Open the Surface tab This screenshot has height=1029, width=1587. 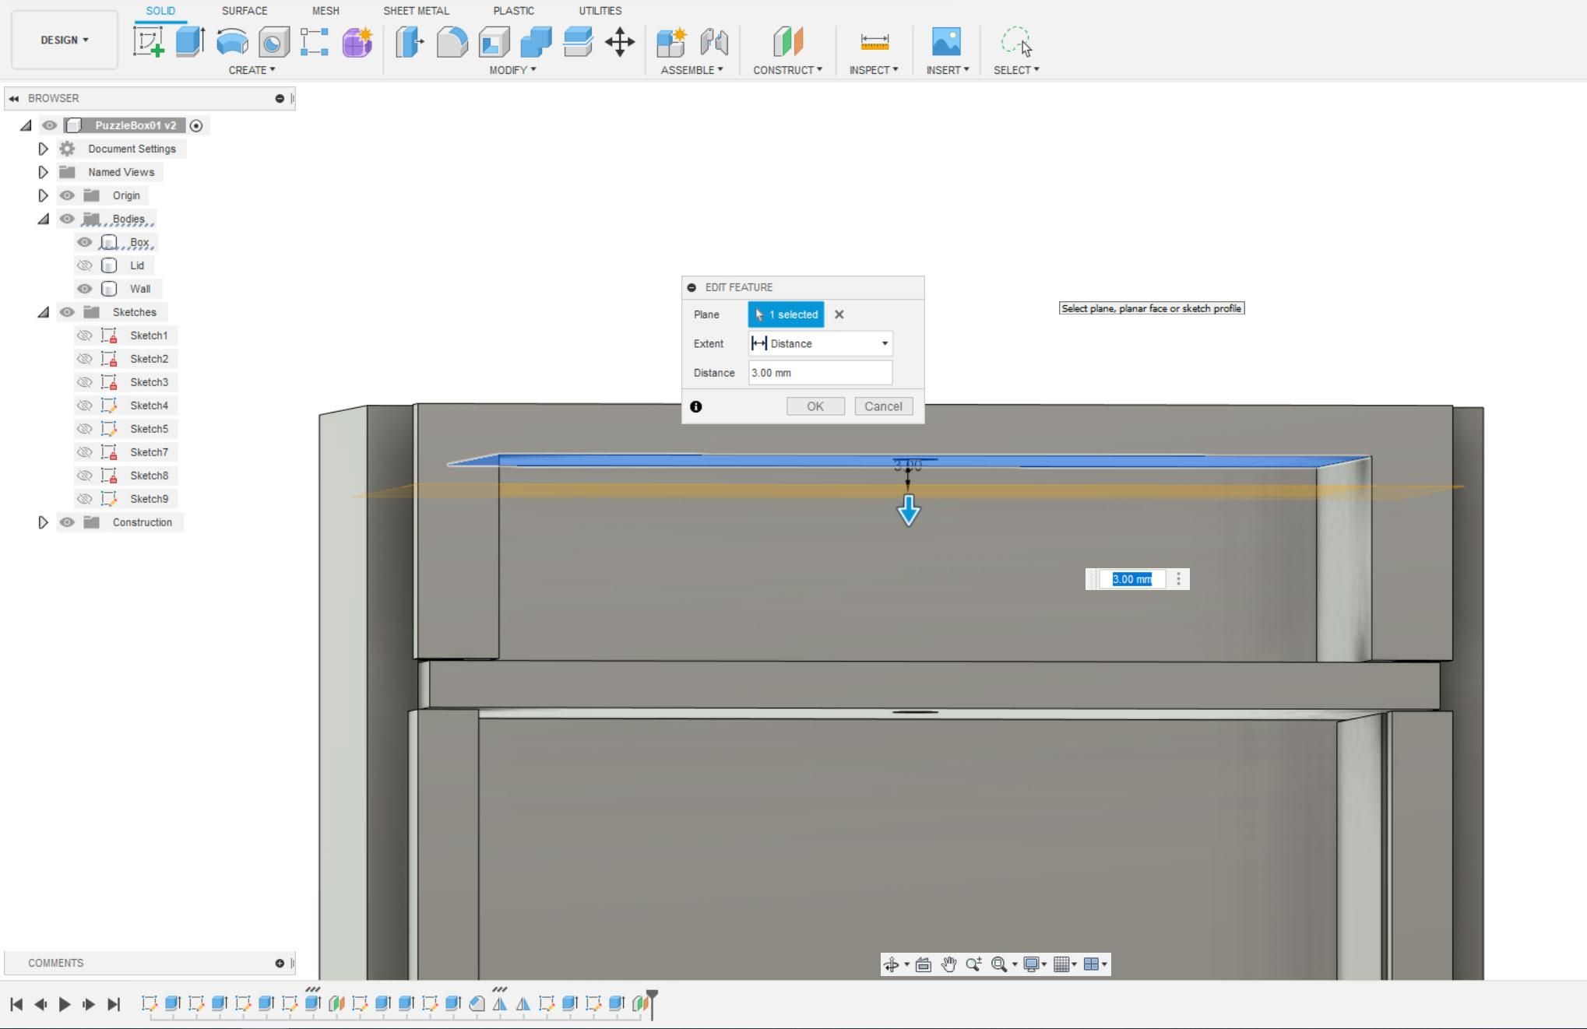(x=244, y=11)
